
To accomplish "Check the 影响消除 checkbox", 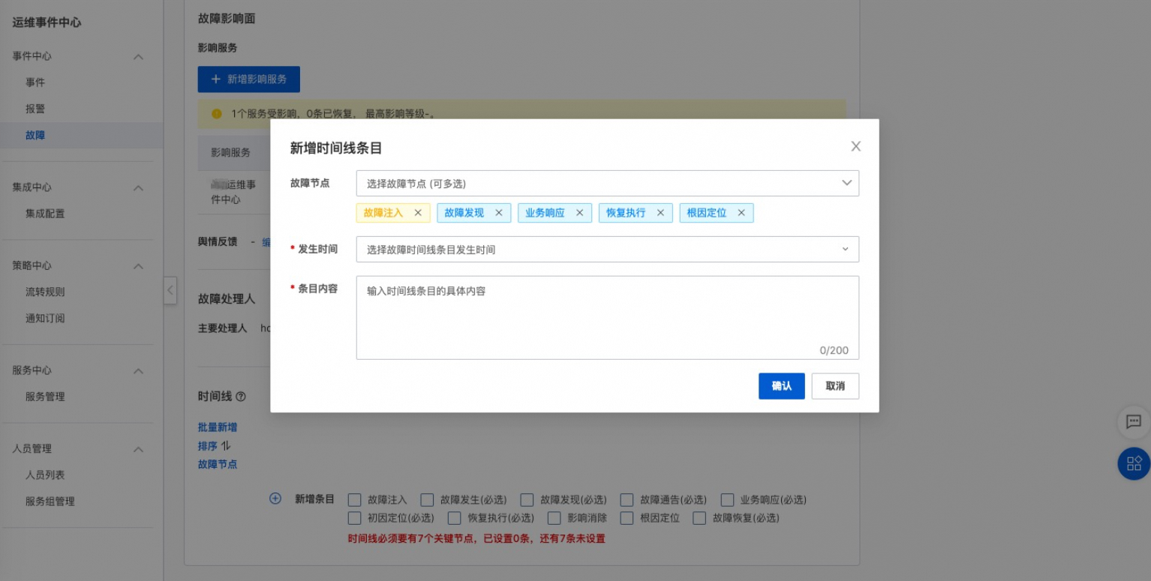I will pos(554,518).
